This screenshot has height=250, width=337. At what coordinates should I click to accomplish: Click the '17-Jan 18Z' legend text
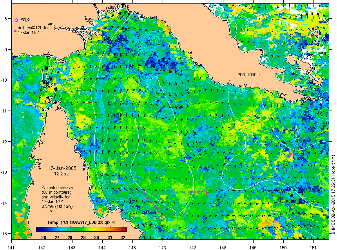tap(28, 32)
